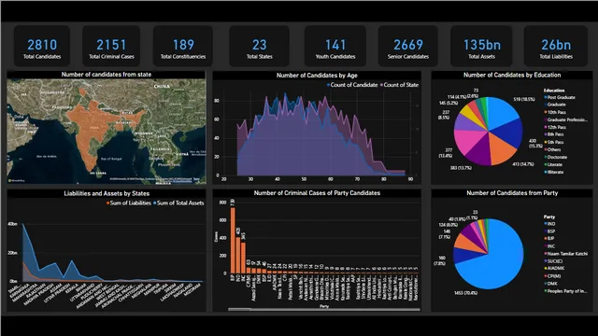Select 'Naam Tamilar Katchi' in Party legend
598x336 pixels.
tap(566, 254)
